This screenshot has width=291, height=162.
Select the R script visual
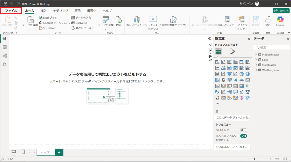click(x=248, y=86)
